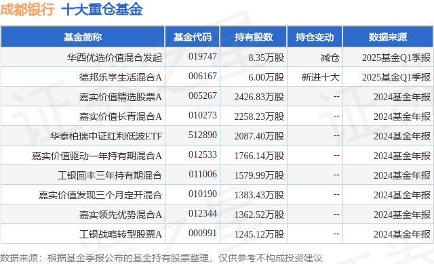Click the 持仓变动 column header
This screenshot has height=264, width=434.
[x=315, y=37]
